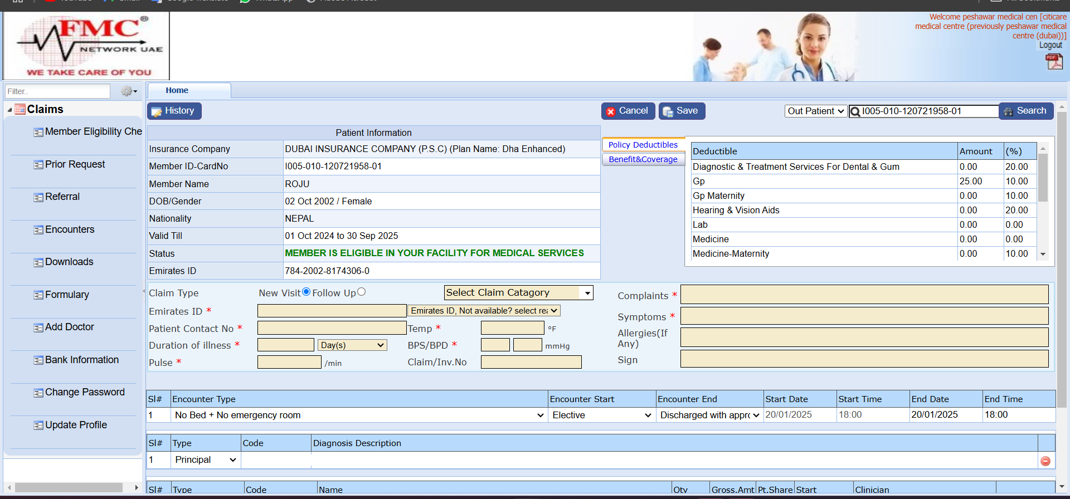The width and height of the screenshot is (1070, 499).
Task: Click the Member Eligibility Check list icon
Action: click(x=38, y=133)
